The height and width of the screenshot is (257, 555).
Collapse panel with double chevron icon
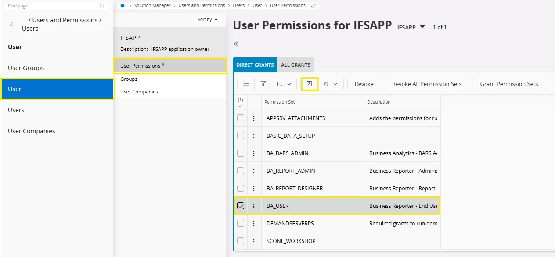(236, 44)
